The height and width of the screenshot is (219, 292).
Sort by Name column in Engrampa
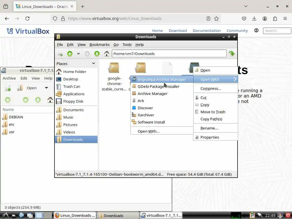tap(27, 109)
